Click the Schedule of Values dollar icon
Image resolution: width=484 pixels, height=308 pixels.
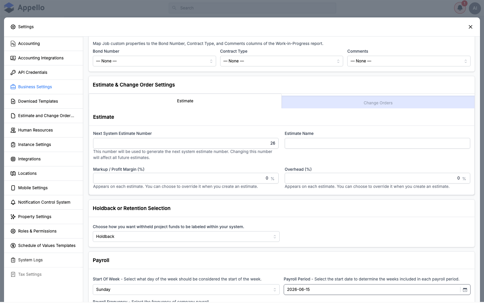13,246
